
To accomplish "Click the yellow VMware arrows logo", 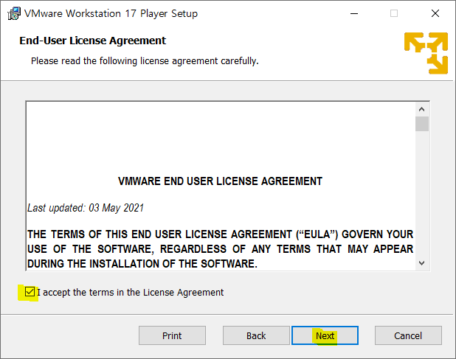I will click(x=426, y=53).
